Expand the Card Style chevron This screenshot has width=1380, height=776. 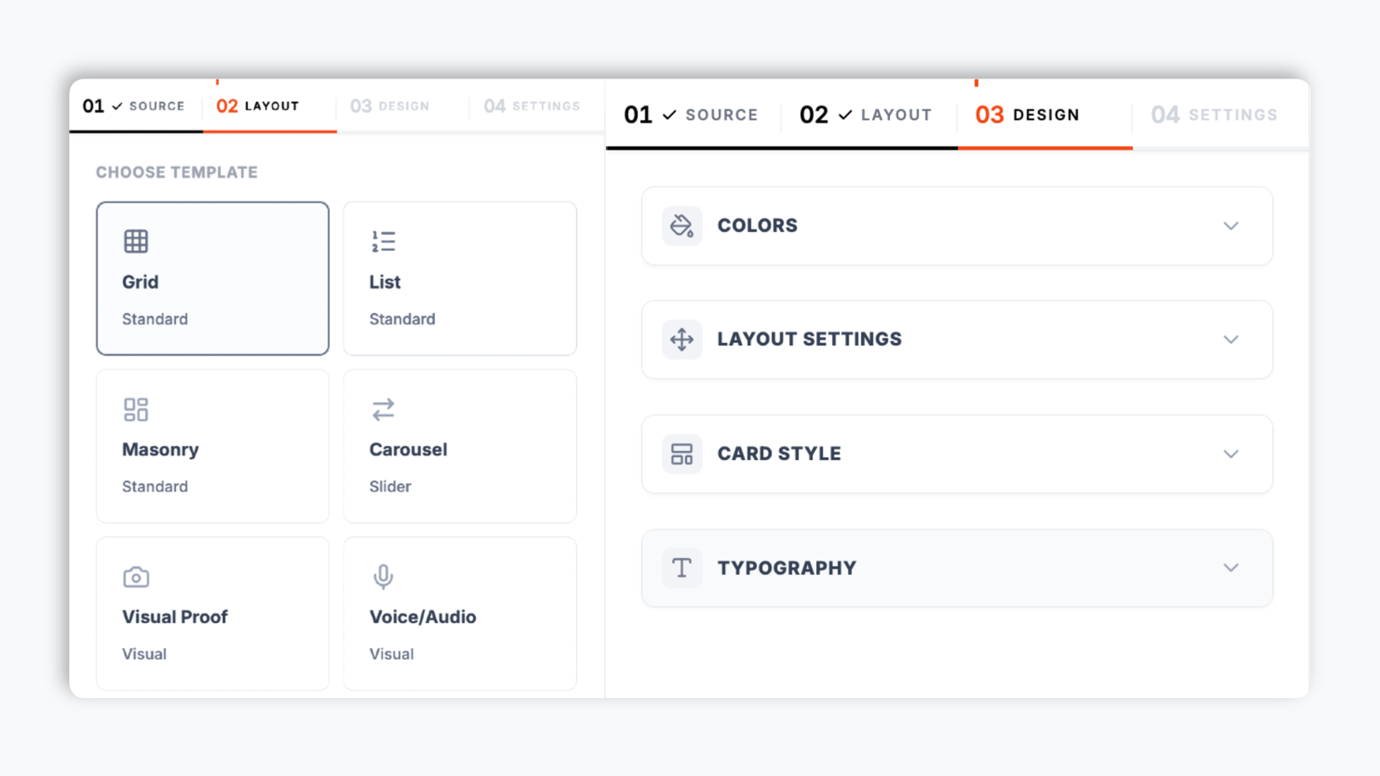tap(1231, 454)
